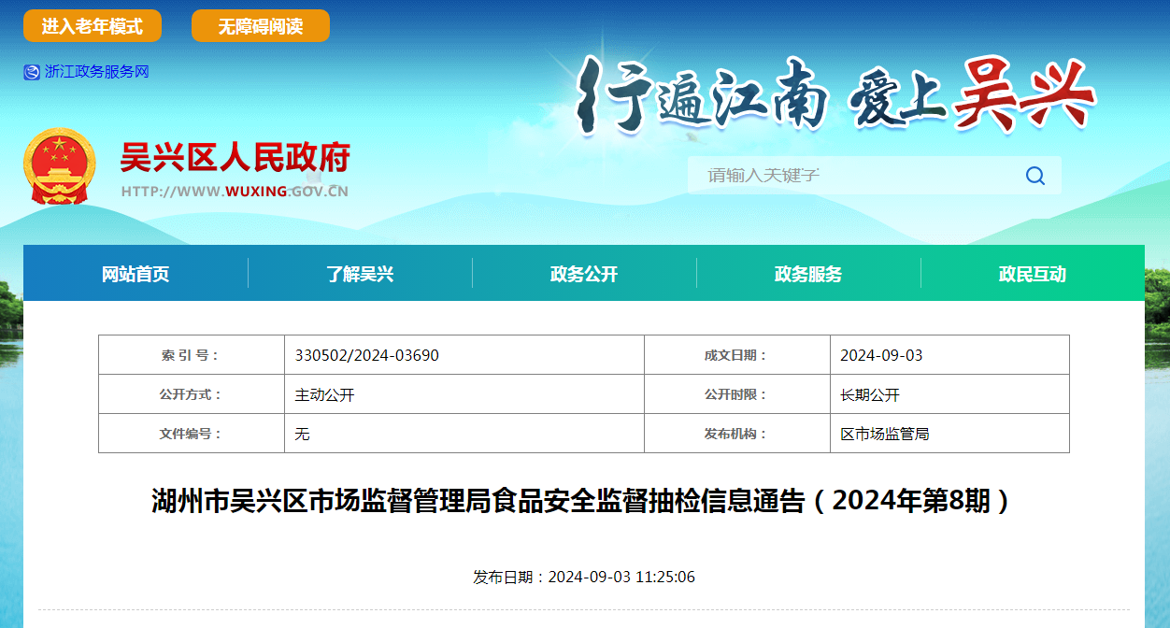
Task: Click the 发布日期 timestamp line
Action: tap(584, 577)
